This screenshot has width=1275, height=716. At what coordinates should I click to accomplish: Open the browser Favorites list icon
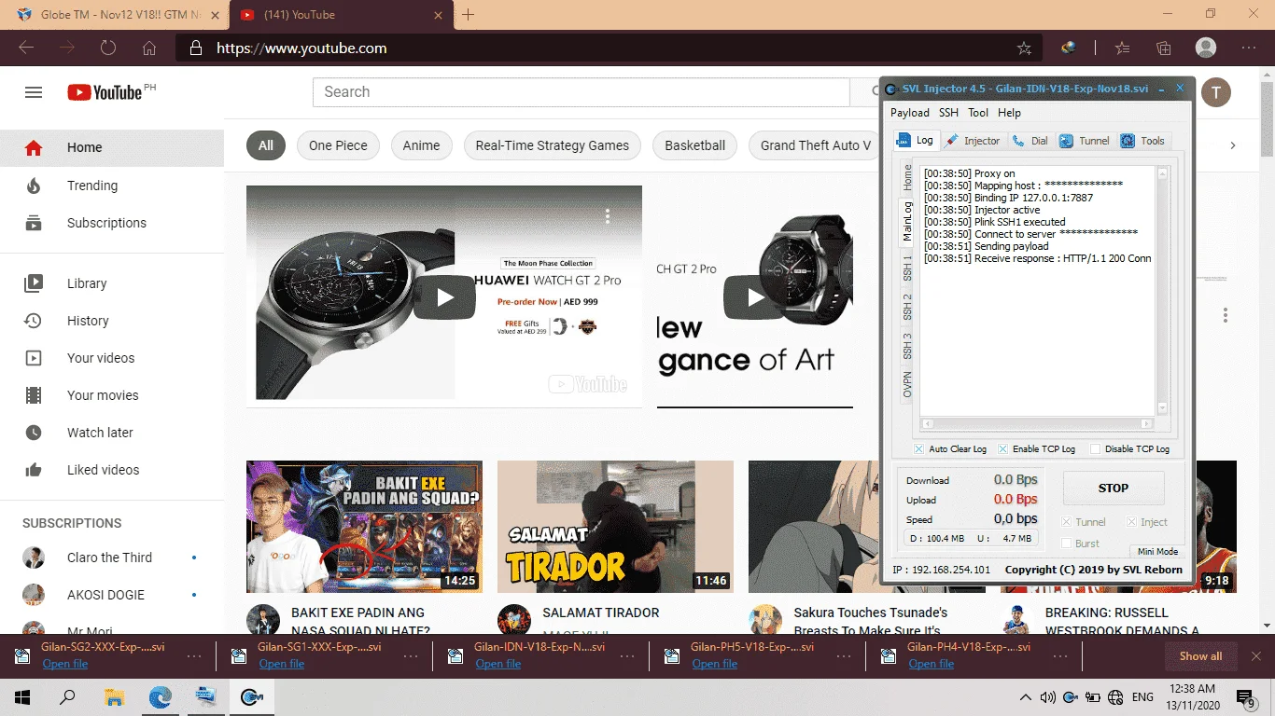click(x=1122, y=48)
